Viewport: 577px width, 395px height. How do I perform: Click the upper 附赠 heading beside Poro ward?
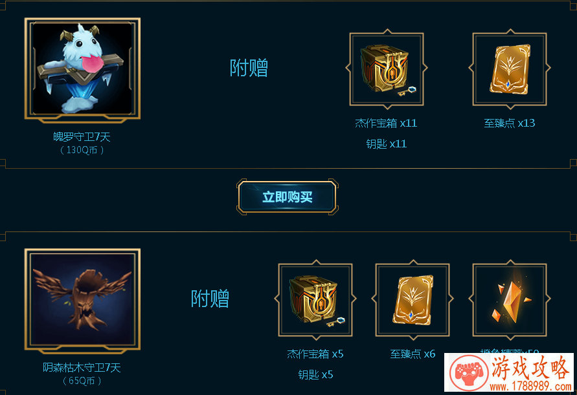(x=249, y=68)
